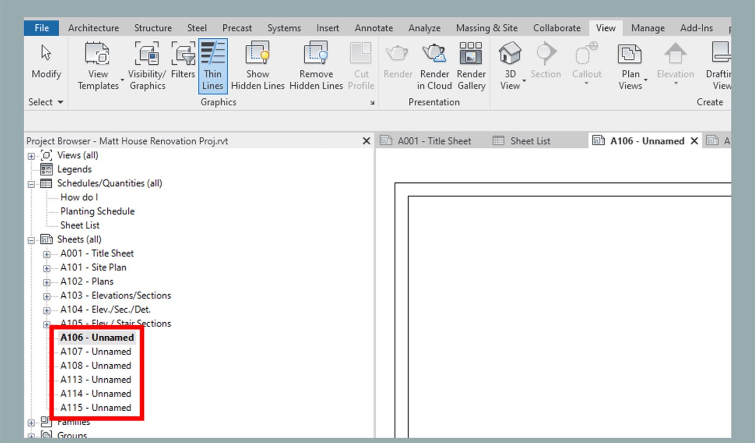
Task: Select sheet A107 - Unnamed
Action: [95, 351]
